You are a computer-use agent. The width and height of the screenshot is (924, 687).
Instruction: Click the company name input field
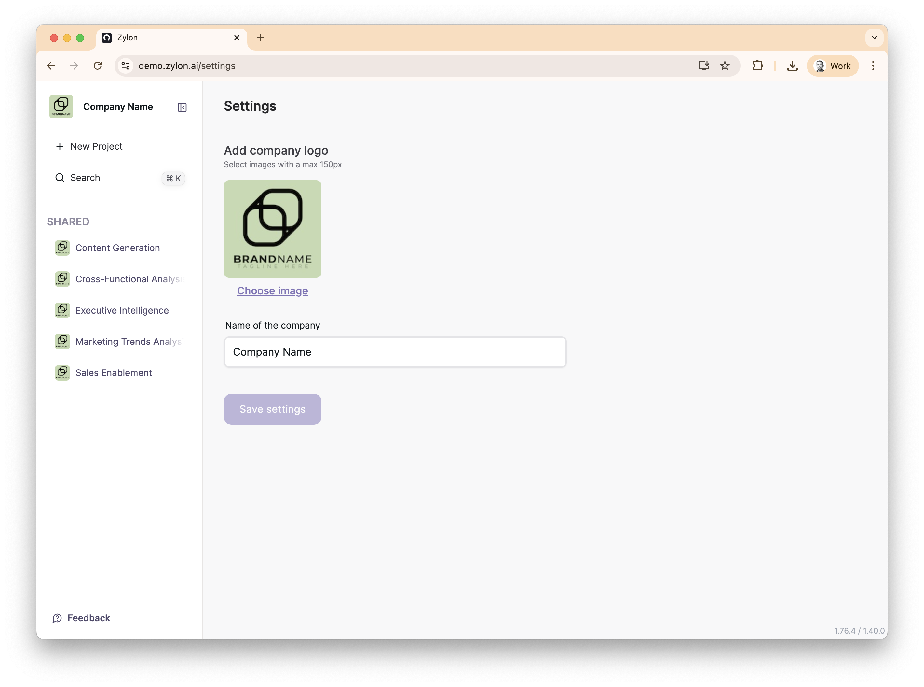coord(395,352)
